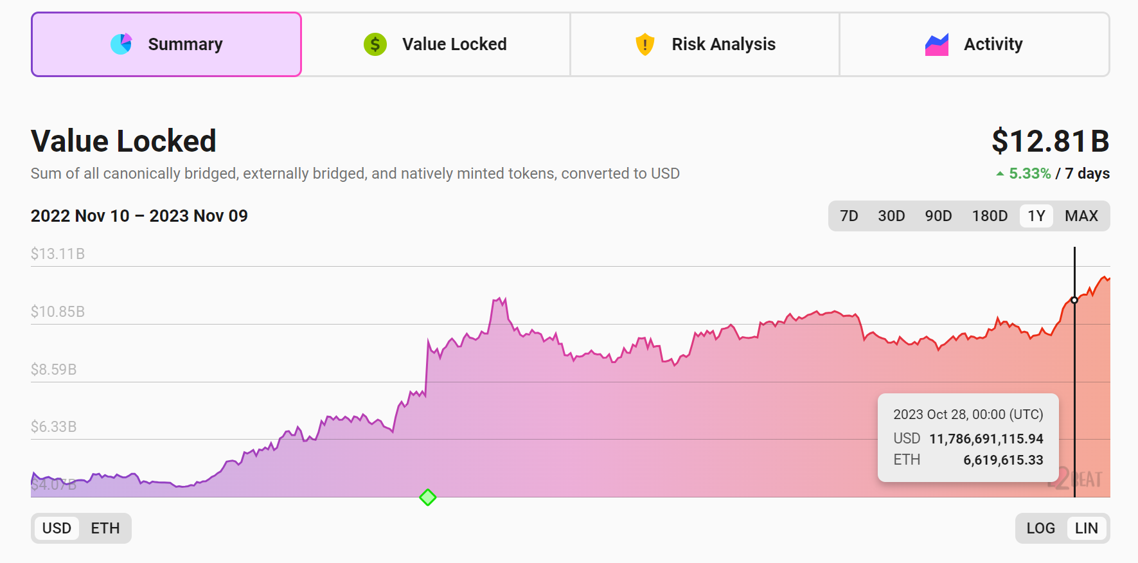Image resolution: width=1138 pixels, height=563 pixels.
Task: Switch chart scale to LOG
Action: (x=1040, y=528)
